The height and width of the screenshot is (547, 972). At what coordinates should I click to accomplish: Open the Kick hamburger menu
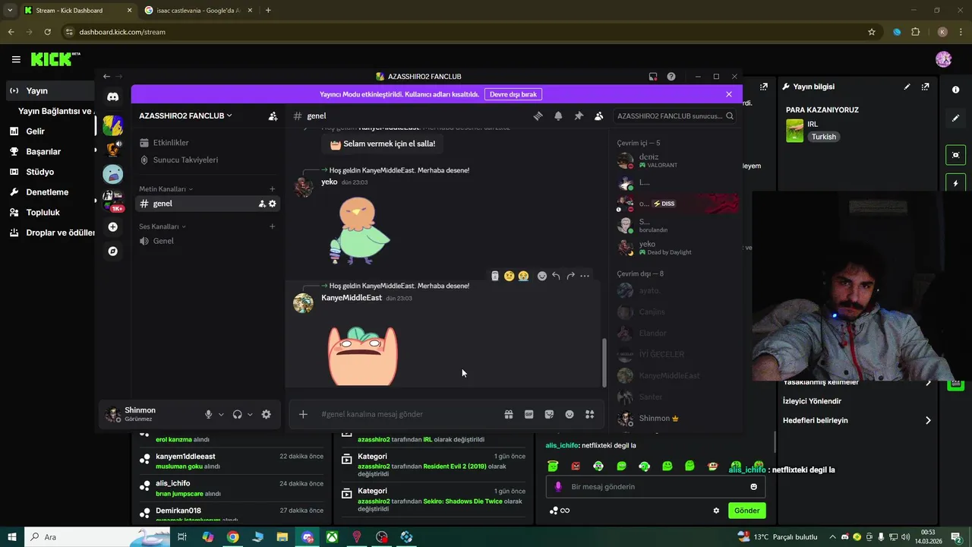(x=16, y=59)
